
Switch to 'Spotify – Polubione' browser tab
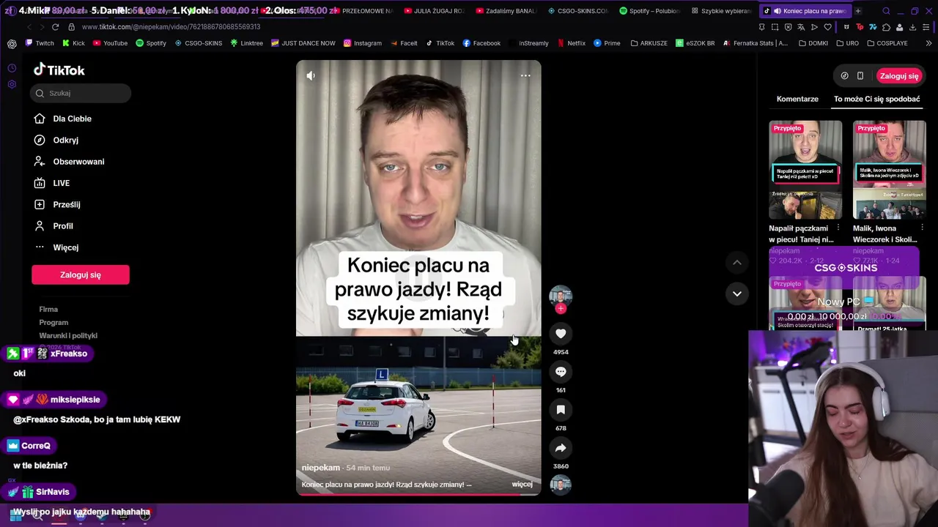coord(650,11)
